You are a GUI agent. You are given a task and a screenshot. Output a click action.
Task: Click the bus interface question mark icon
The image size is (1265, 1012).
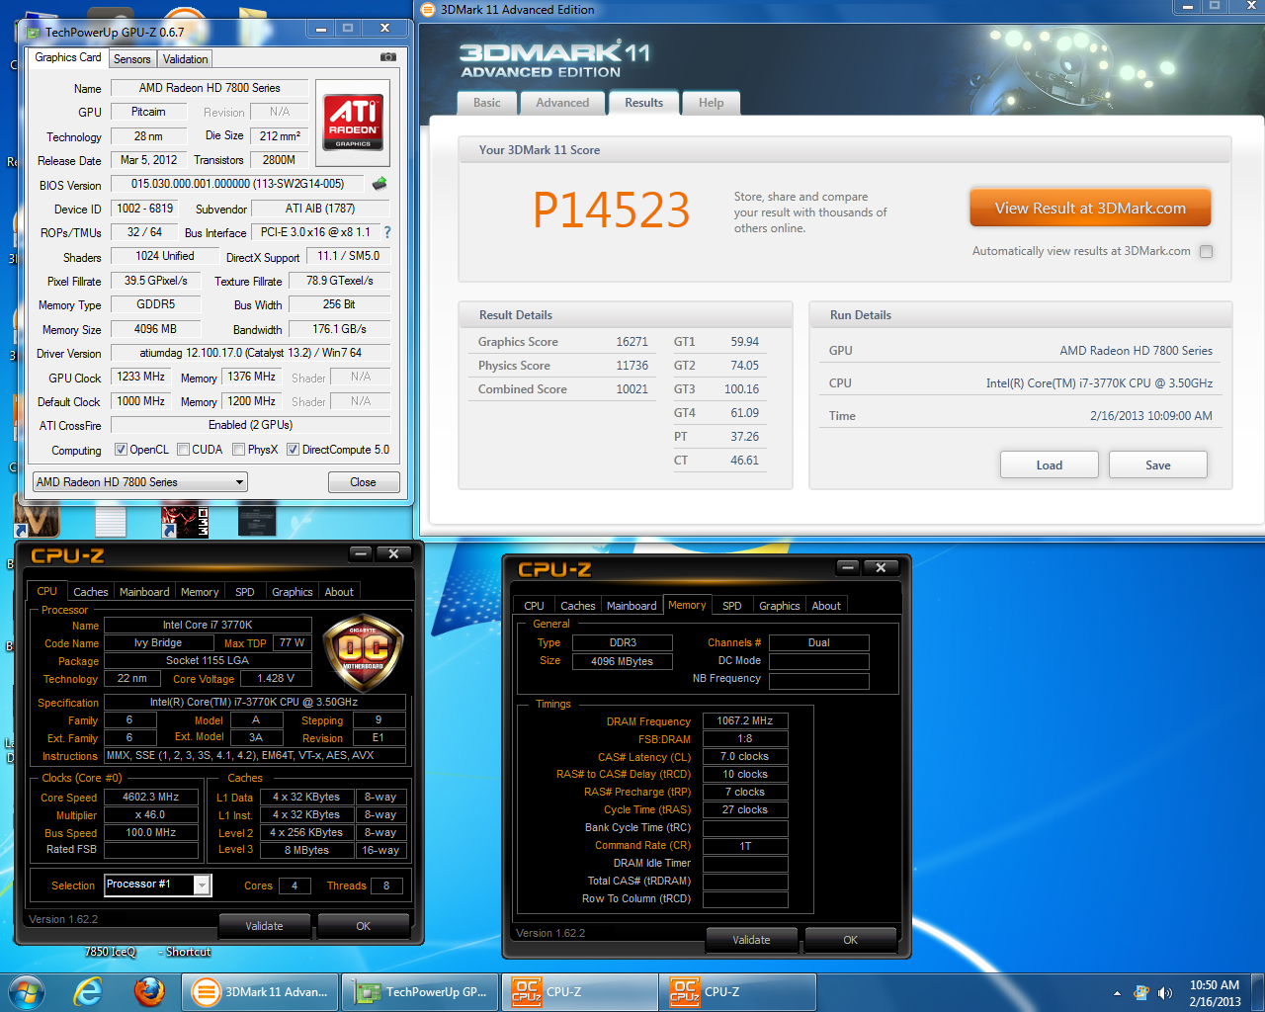(x=387, y=232)
